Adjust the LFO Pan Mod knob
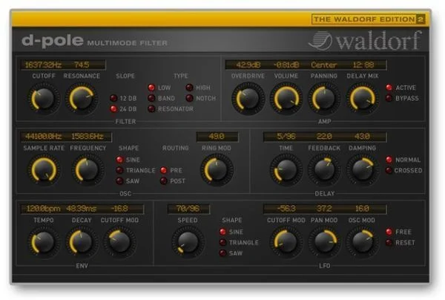 click(324, 242)
